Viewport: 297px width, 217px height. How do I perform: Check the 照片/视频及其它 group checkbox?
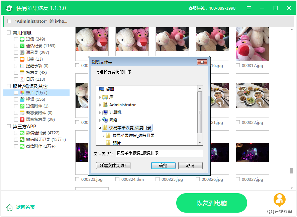pos(8,86)
